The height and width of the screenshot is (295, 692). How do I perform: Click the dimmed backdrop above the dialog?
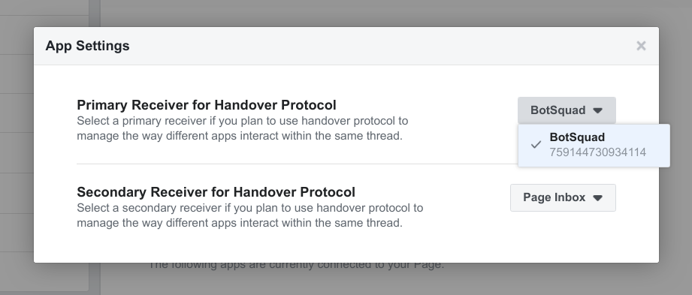coord(346,14)
